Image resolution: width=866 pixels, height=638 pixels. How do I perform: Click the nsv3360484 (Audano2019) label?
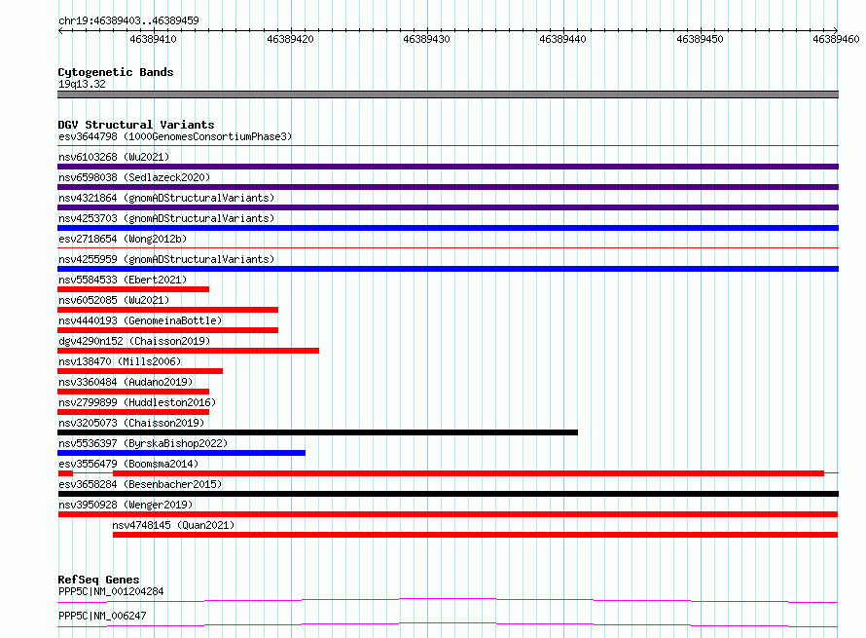(126, 382)
